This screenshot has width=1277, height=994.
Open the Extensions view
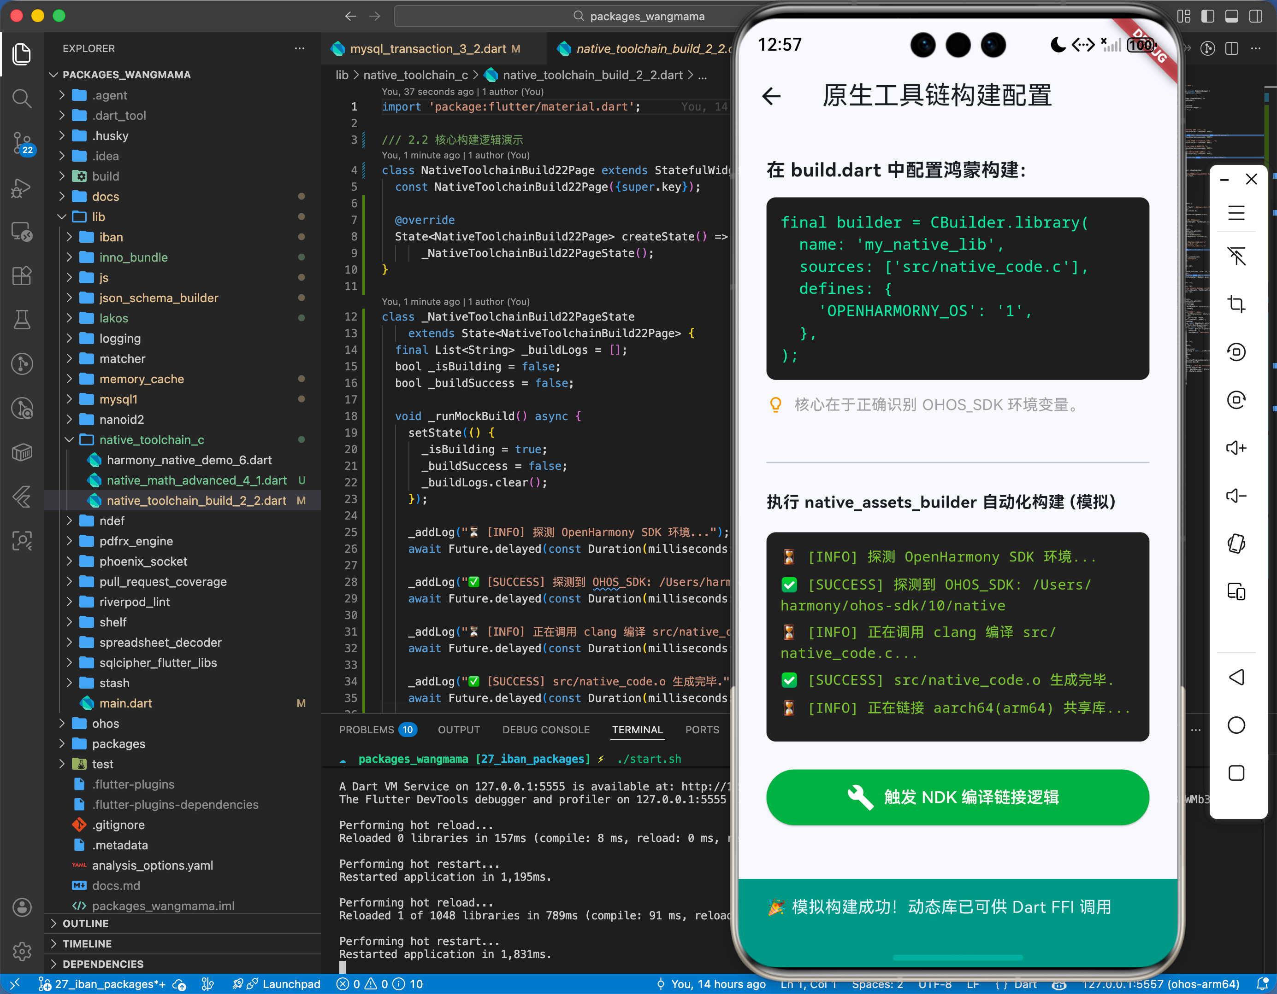click(x=22, y=276)
